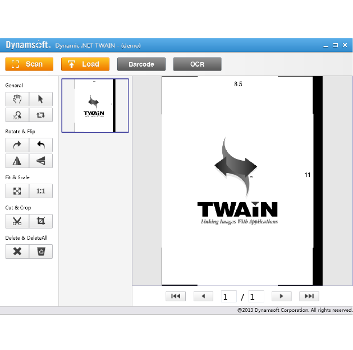Go to the first page
Image resolution: width=353 pixels, height=350 pixels.
tap(176, 296)
